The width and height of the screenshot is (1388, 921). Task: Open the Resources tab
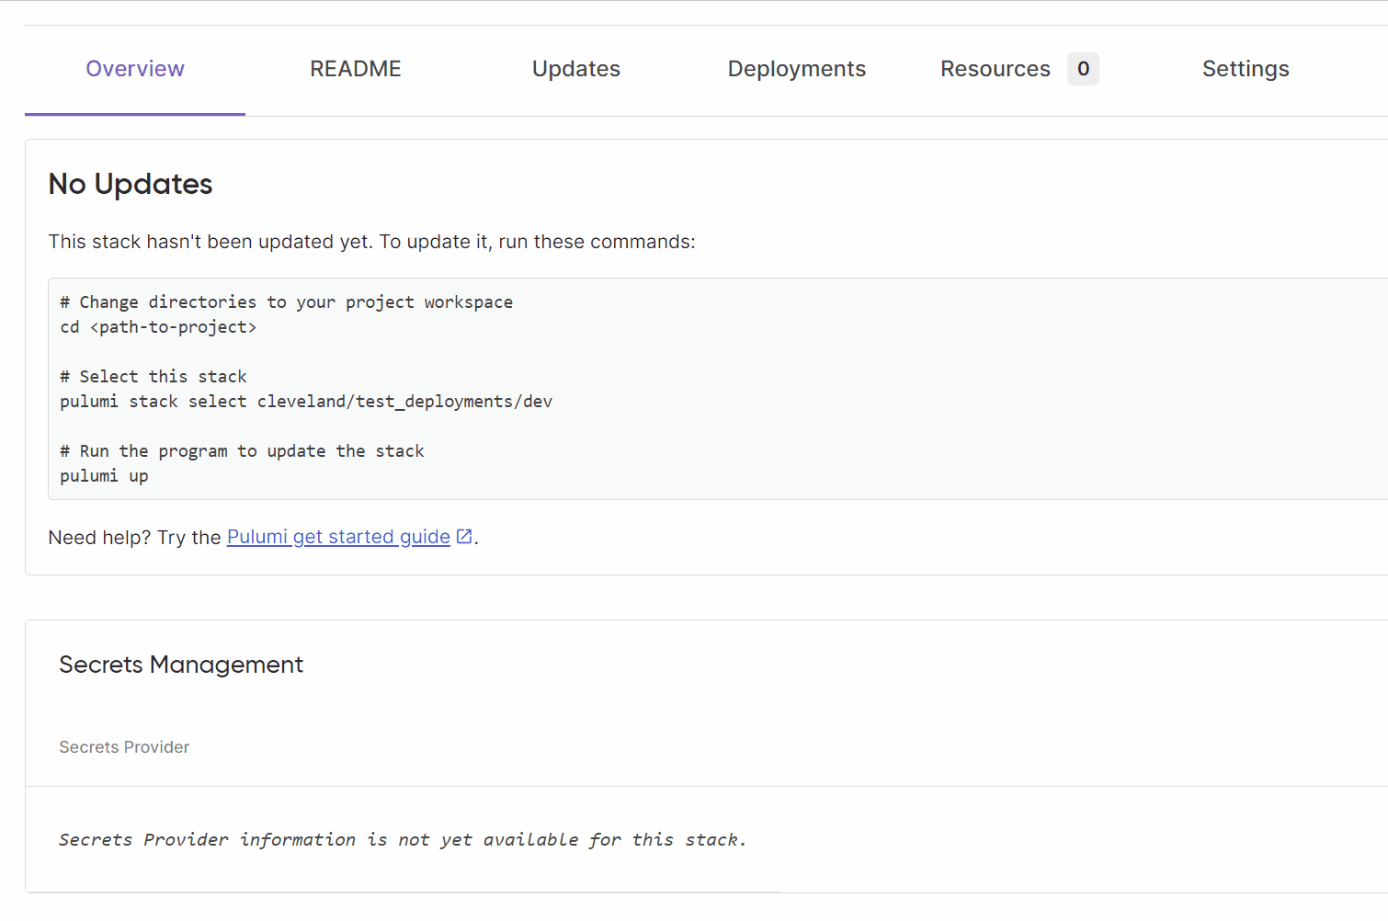(995, 69)
